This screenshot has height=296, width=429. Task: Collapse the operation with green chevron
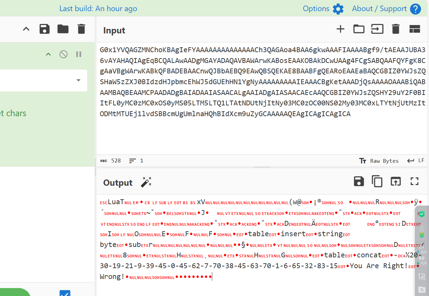click(48, 54)
